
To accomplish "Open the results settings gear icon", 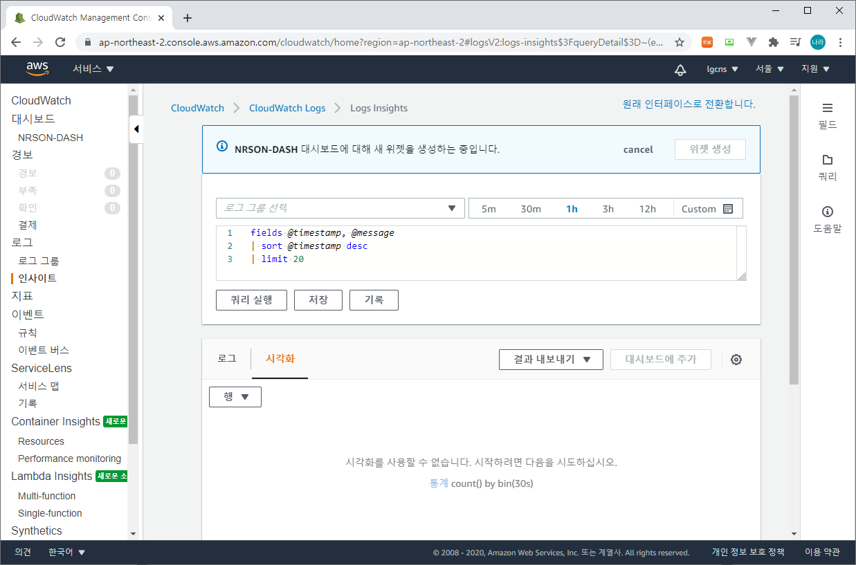I will coord(736,360).
